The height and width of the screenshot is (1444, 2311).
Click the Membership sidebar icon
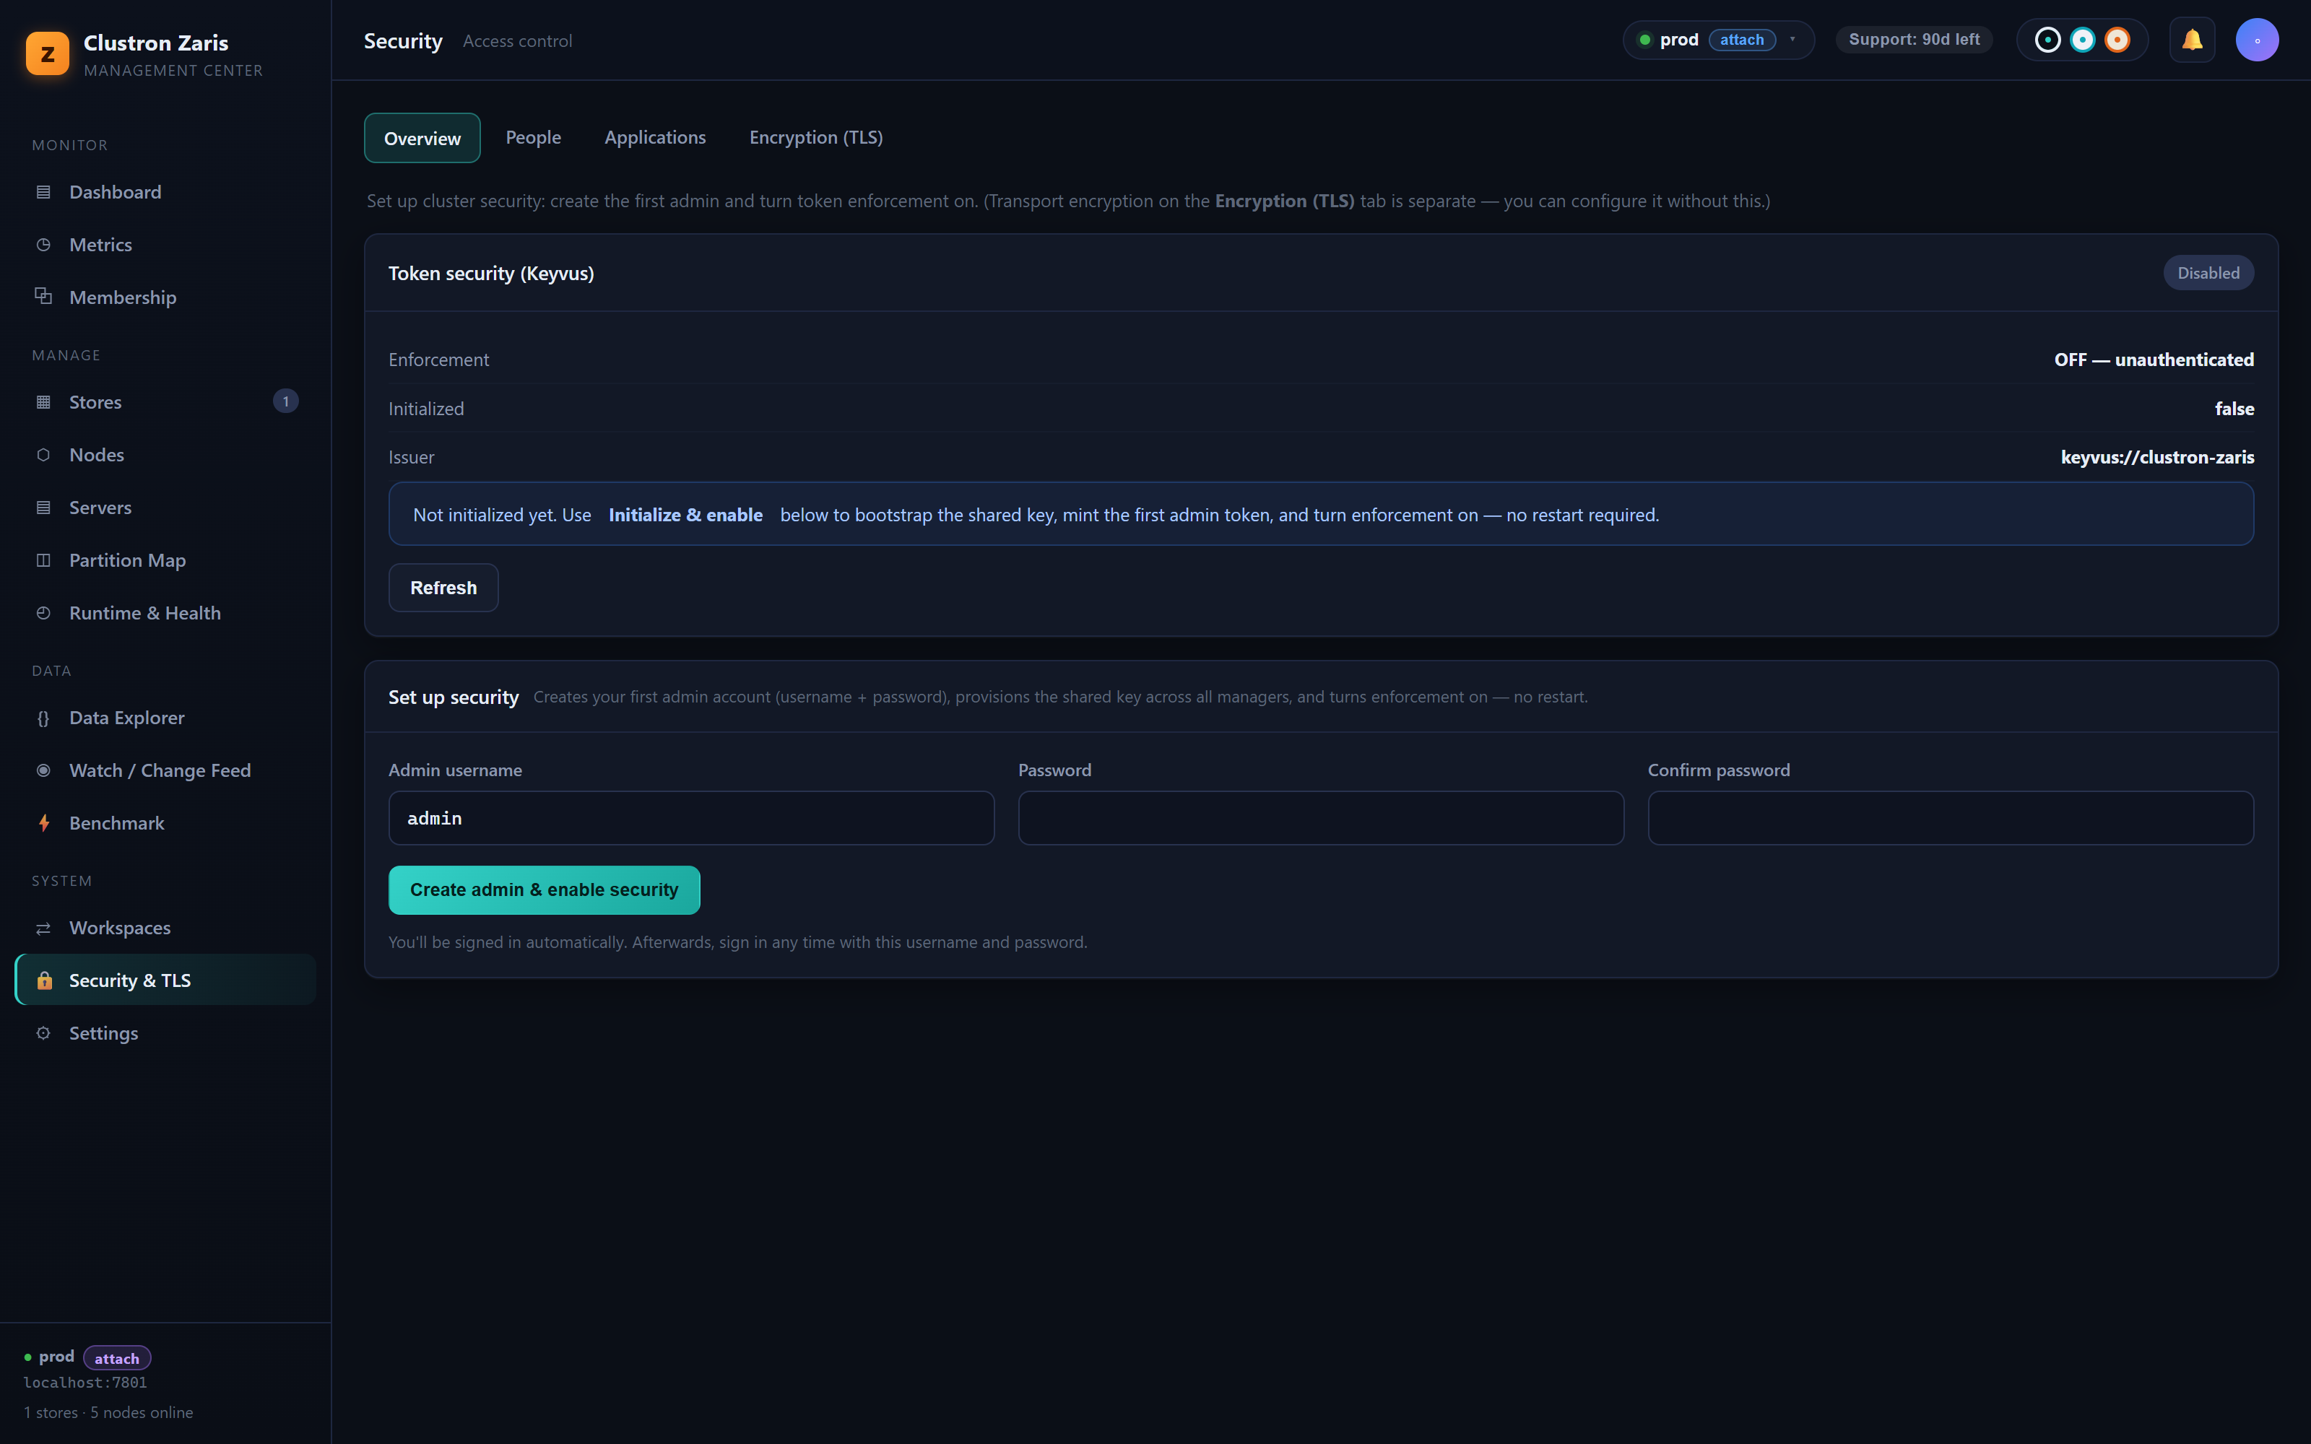pyautogui.click(x=43, y=296)
